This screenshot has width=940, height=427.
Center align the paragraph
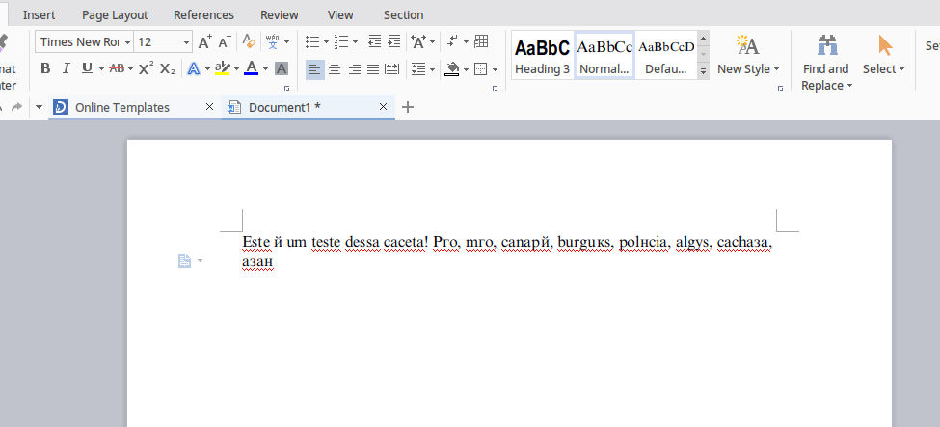tap(335, 69)
